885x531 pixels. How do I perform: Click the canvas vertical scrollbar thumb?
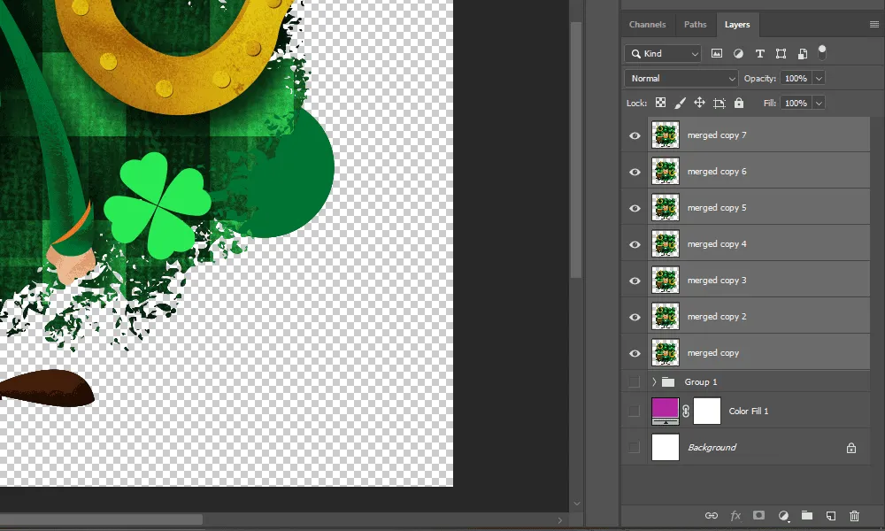(x=576, y=150)
